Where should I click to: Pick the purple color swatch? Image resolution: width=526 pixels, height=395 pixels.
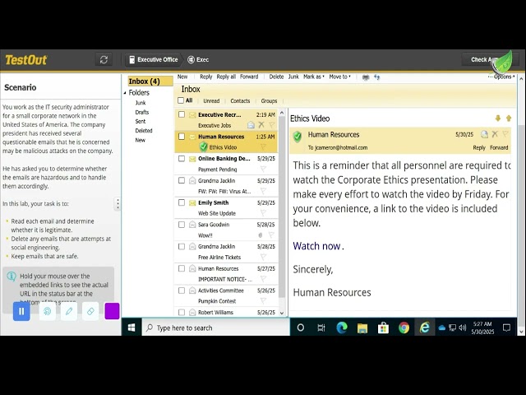click(x=112, y=311)
